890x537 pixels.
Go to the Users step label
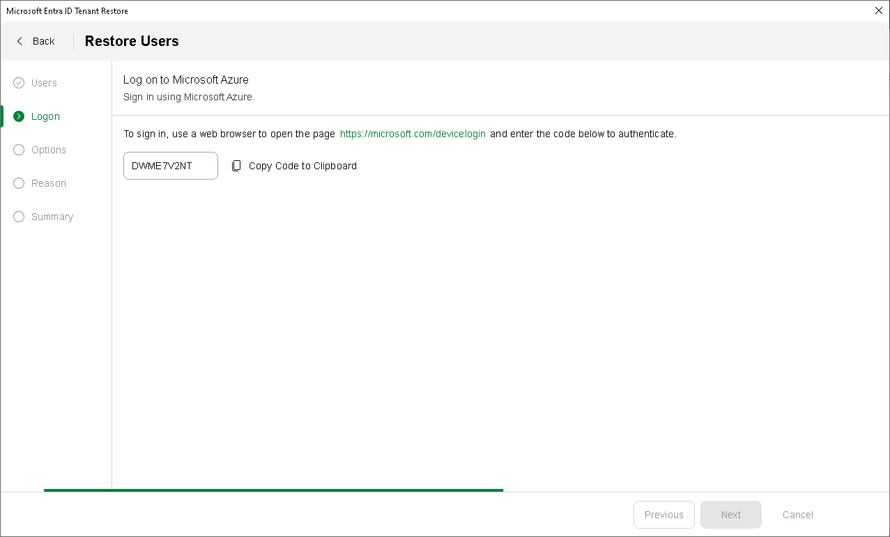(x=44, y=83)
